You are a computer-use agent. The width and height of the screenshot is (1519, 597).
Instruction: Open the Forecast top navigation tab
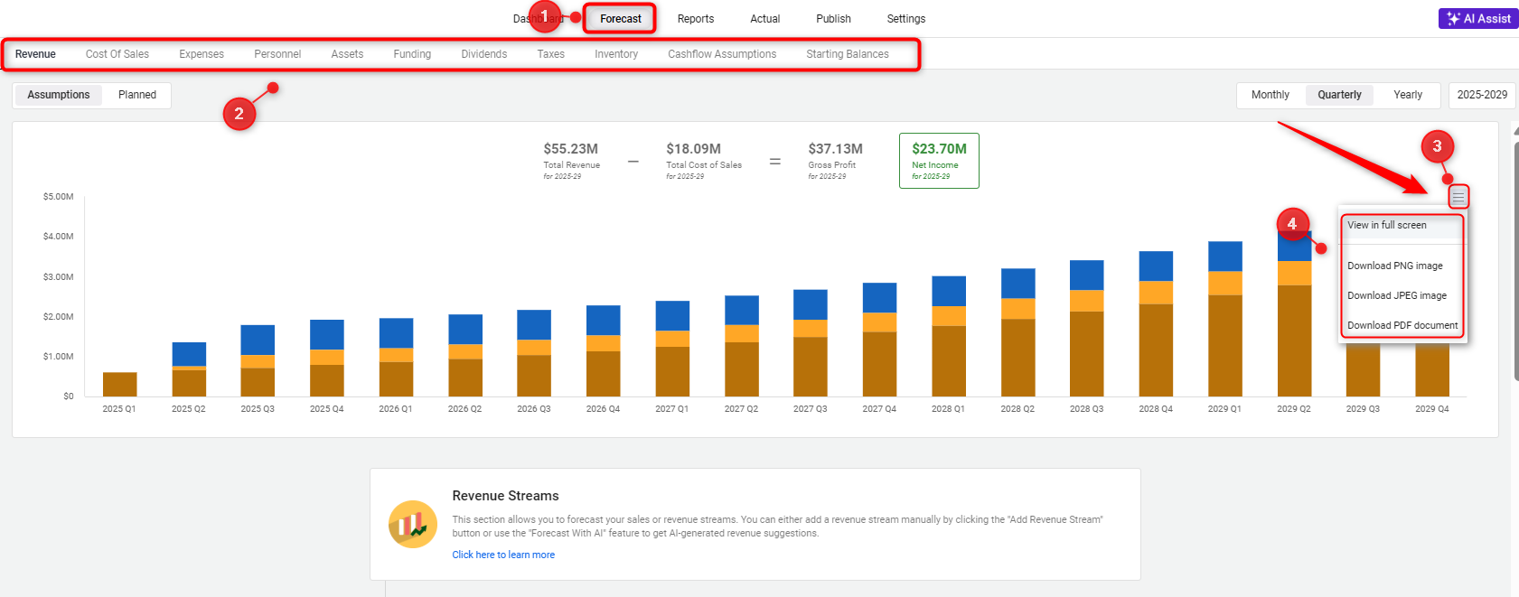tap(620, 19)
